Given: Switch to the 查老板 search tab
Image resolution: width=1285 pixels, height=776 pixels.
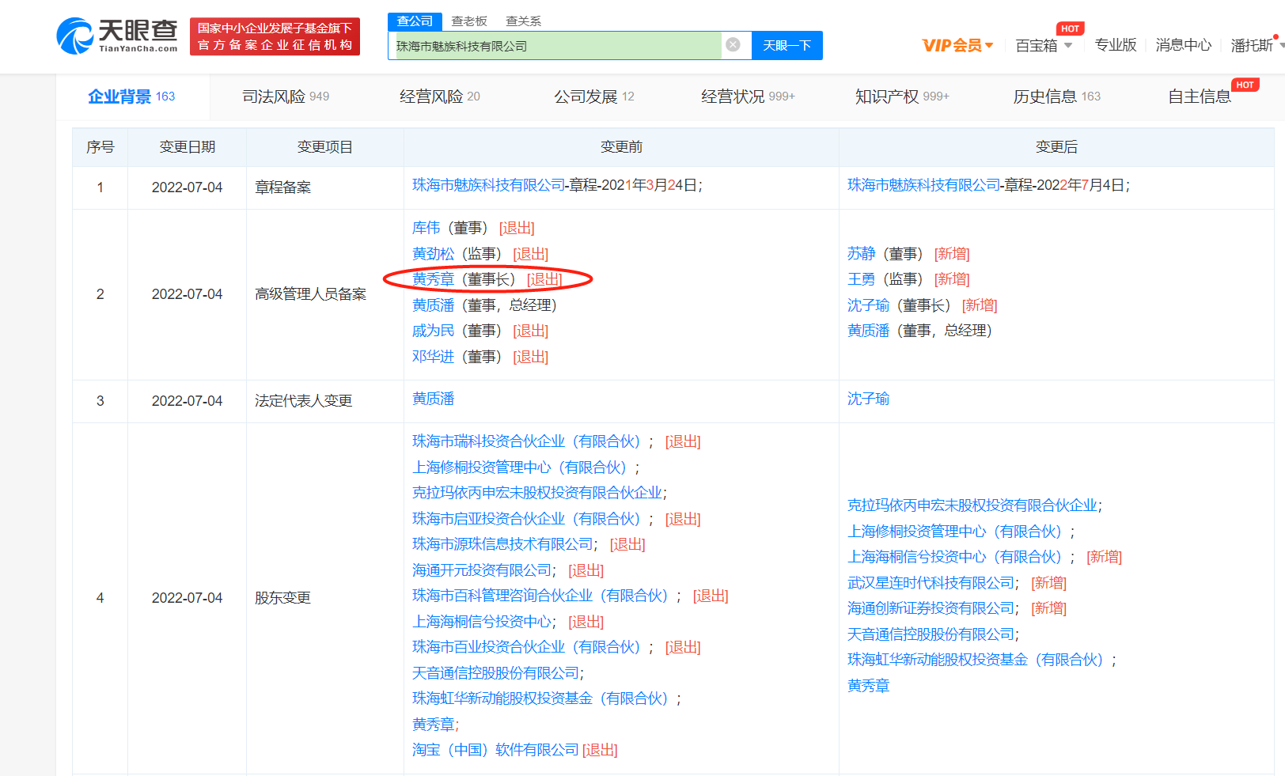Looking at the screenshot, I should point(469,21).
